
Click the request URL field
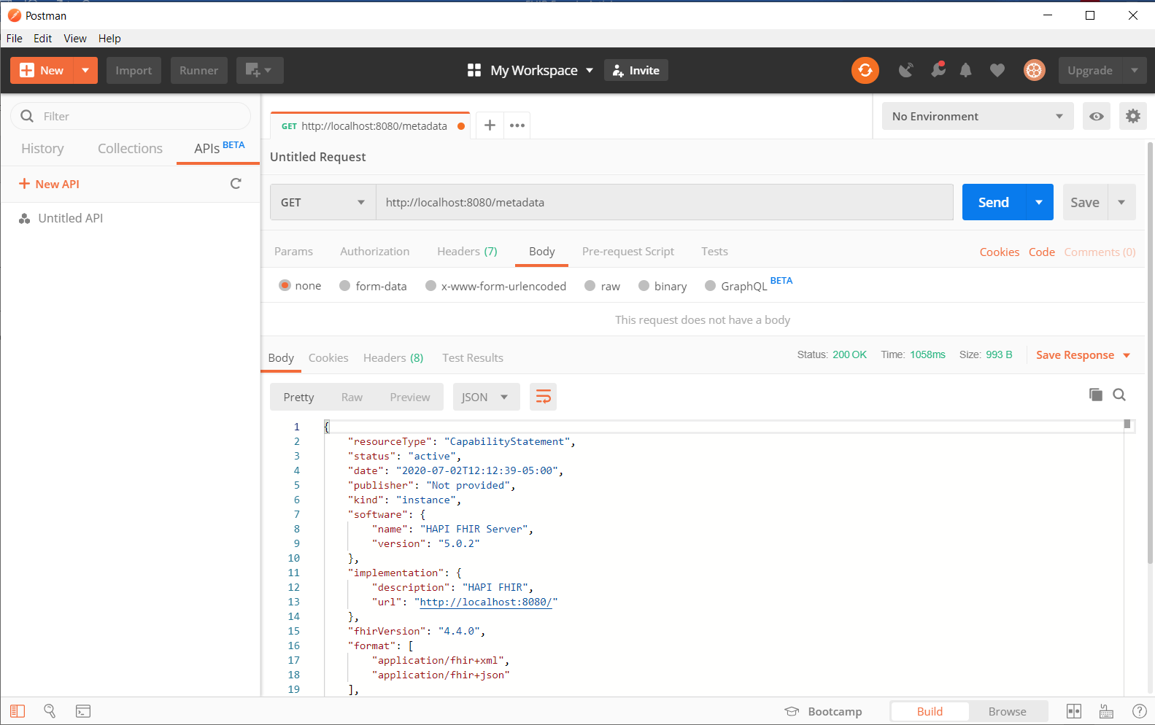pyautogui.click(x=665, y=202)
